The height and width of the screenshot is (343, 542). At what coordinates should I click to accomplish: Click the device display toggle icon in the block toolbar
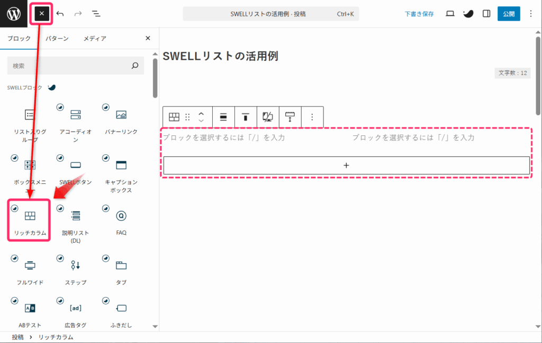[267, 117]
